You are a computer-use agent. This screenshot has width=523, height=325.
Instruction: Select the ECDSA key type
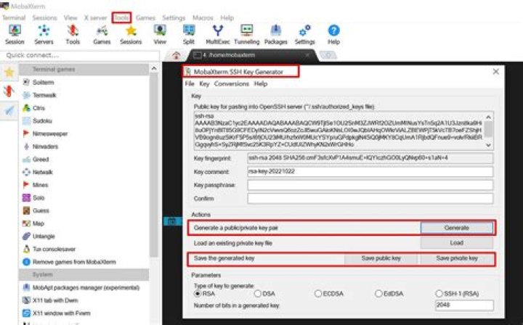pos(318,293)
